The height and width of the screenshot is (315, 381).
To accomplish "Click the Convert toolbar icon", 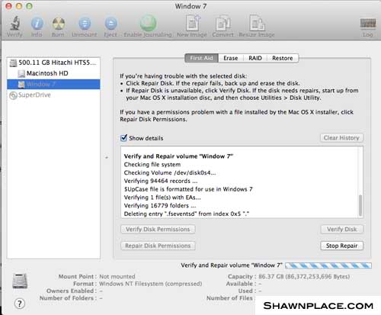I will (223, 24).
